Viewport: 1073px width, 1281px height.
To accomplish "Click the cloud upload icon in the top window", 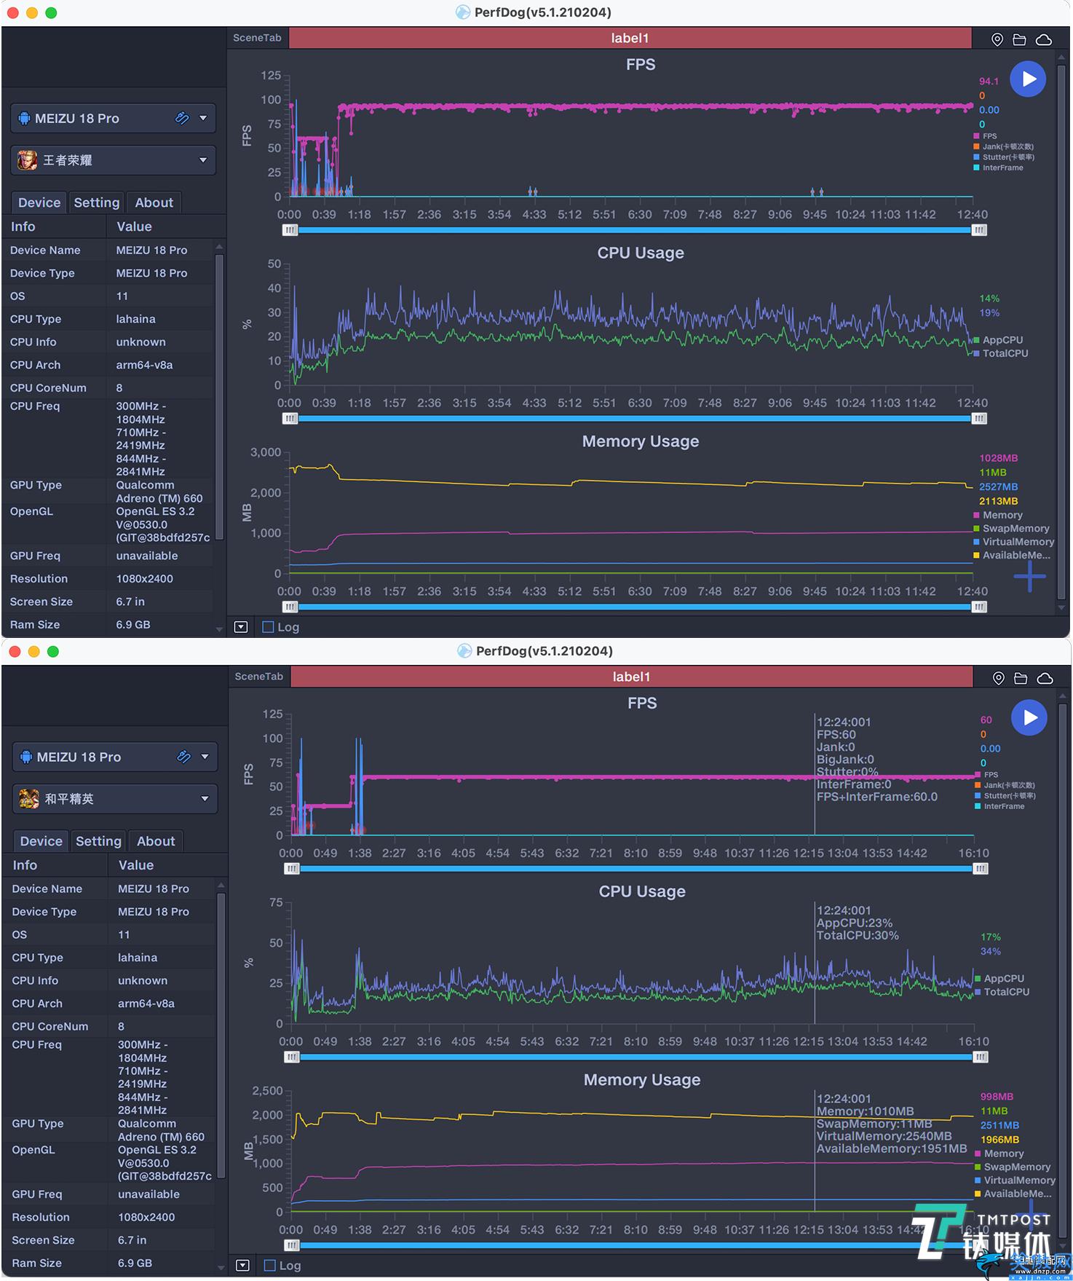I will 1044,39.
